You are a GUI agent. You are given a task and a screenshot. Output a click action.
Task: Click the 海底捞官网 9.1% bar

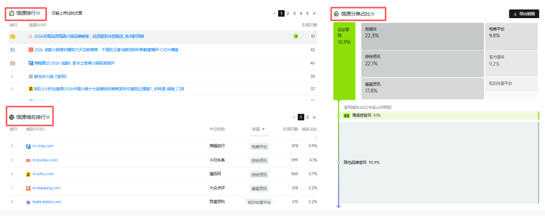tap(439, 116)
